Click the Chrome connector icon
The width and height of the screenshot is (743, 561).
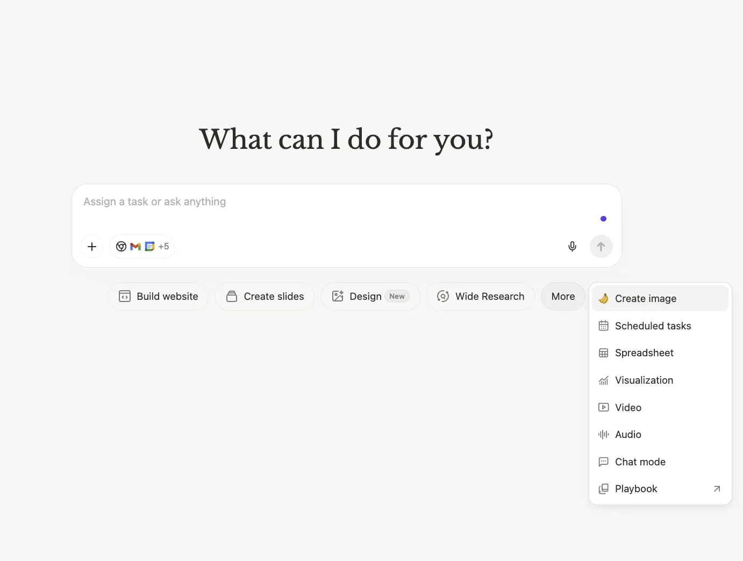[x=122, y=246]
